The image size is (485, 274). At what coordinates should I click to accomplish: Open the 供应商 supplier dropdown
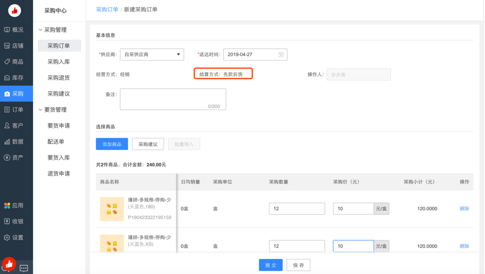[x=152, y=55]
